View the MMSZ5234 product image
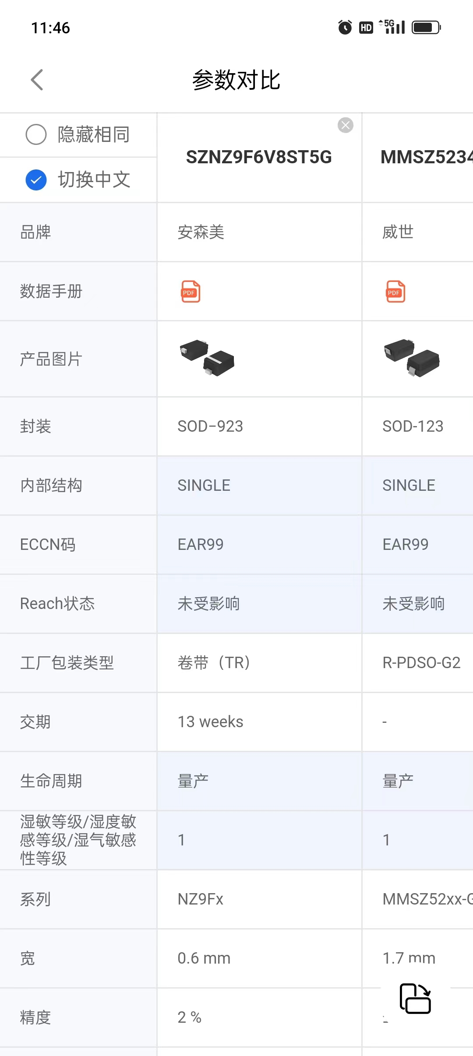 pos(412,358)
